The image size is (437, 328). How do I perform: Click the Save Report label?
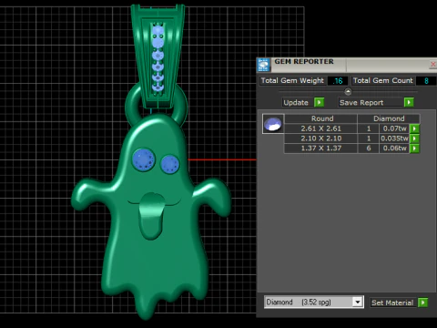(x=361, y=103)
